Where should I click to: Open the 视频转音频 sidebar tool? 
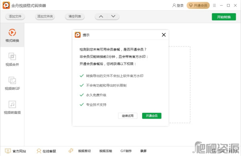point(12,107)
